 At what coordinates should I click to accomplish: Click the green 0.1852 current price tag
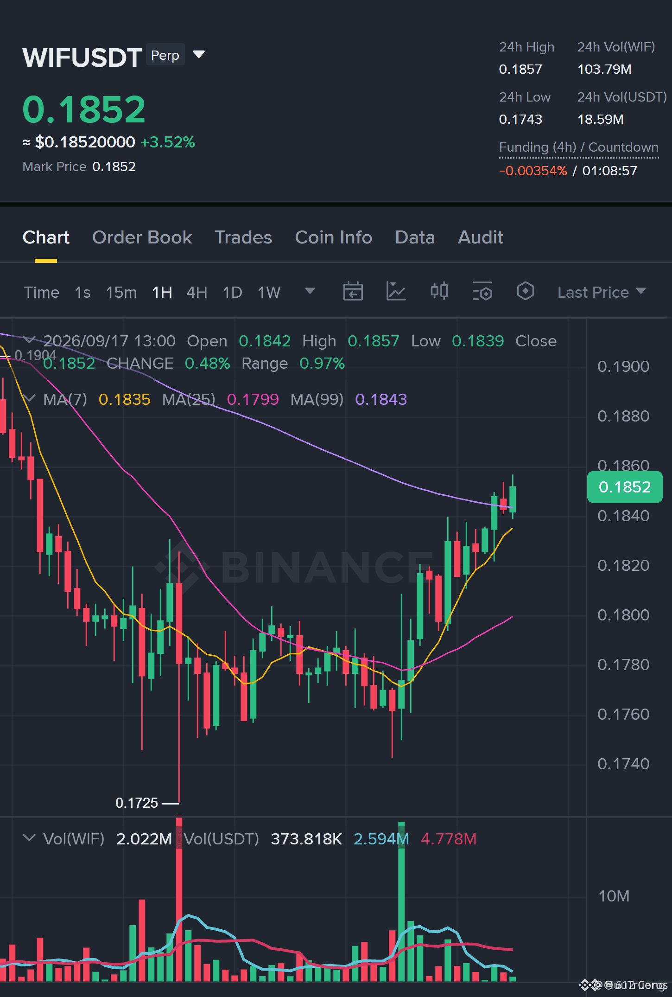click(x=624, y=487)
